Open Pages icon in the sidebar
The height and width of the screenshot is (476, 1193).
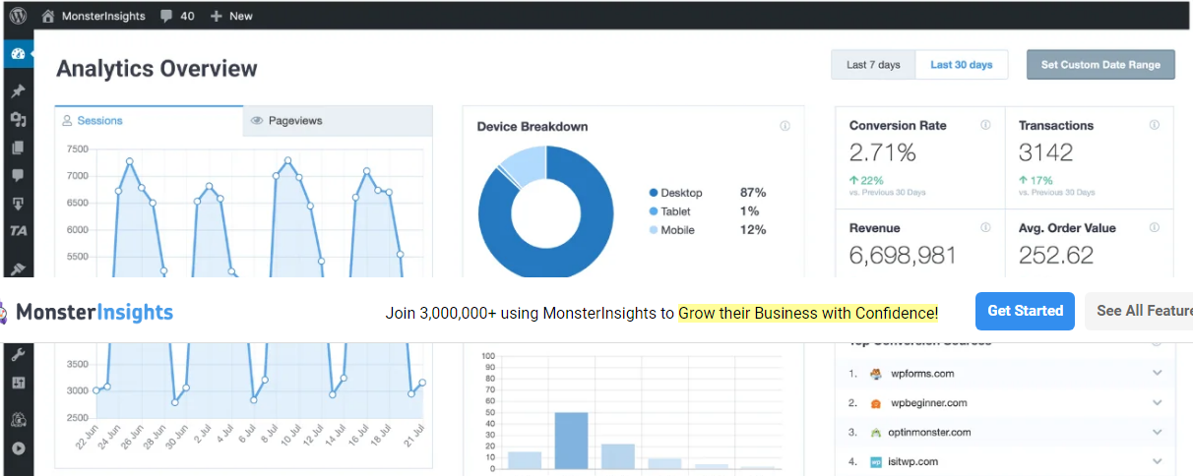[x=17, y=149]
